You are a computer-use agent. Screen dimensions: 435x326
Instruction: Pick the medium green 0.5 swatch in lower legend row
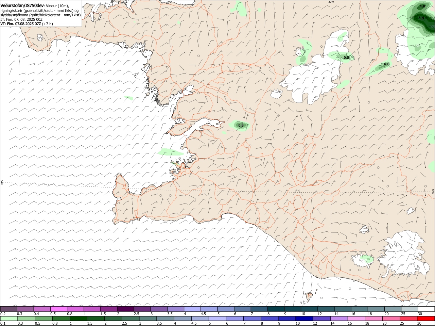point(43,319)
